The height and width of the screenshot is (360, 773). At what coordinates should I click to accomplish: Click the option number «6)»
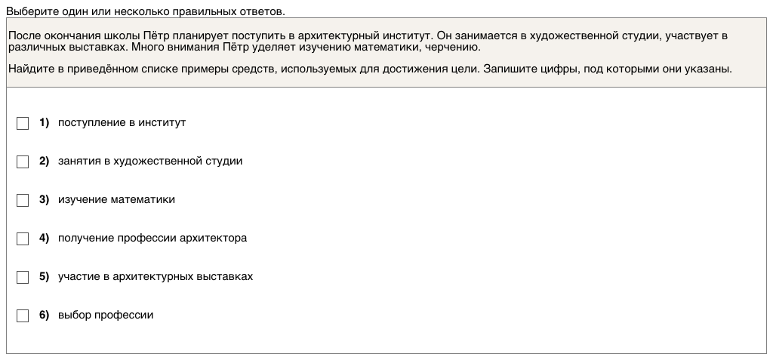[x=44, y=315]
